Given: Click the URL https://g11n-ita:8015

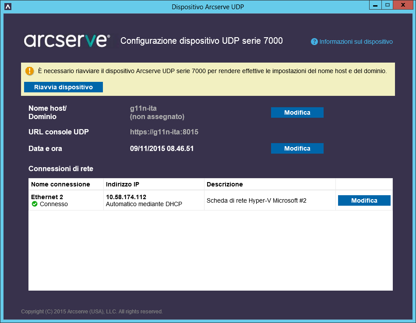Looking at the screenshot, I should click(x=164, y=132).
